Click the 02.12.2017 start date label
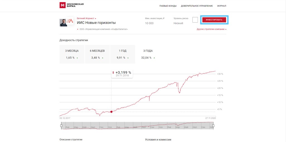The width and height of the screenshot is (286, 142). (65, 118)
